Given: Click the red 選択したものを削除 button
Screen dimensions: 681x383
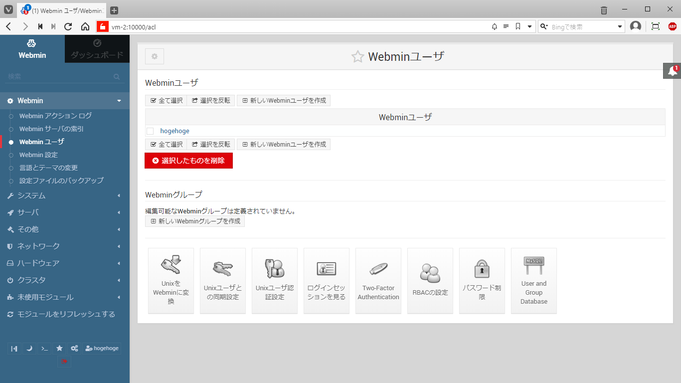Looking at the screenshot, I should click(188, 161).
